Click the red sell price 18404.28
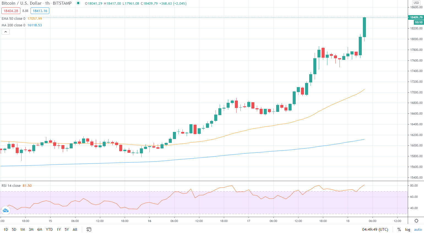Viewport: 424px width, 233px height. [11, 11]
